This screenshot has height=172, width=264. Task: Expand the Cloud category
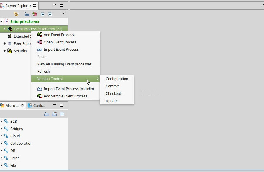[x=1, y=136]
